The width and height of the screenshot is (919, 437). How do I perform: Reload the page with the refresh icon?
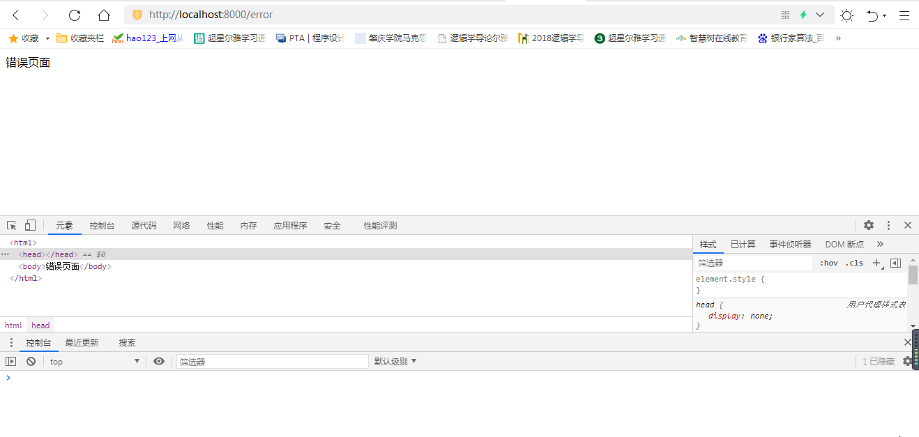[x=75, y=15]
